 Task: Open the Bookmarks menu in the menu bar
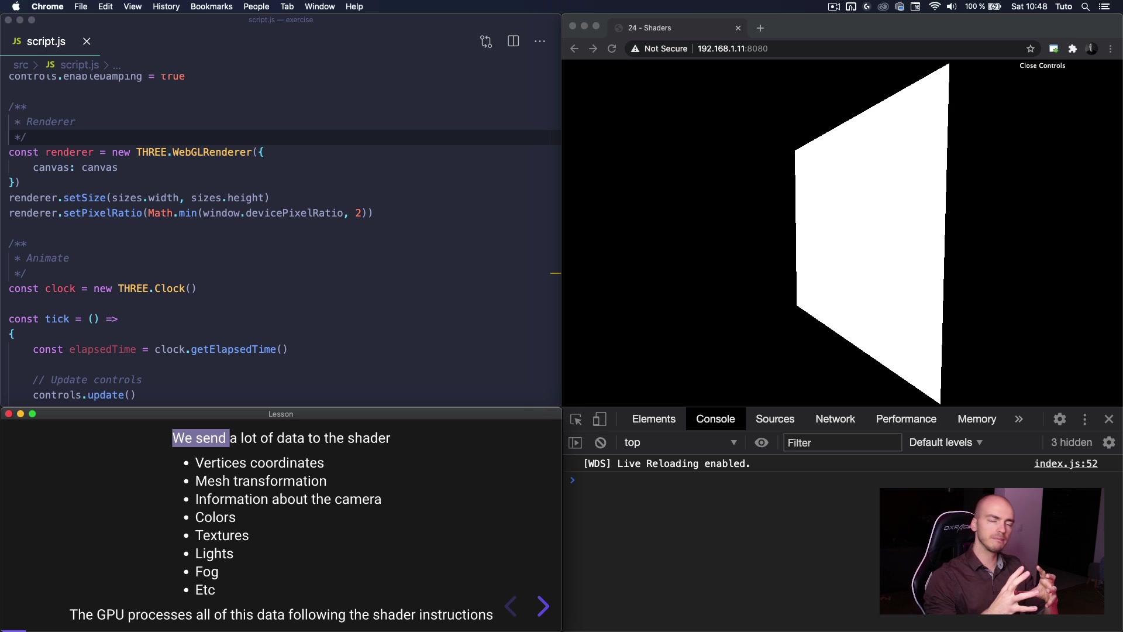[x=211, y=6]
